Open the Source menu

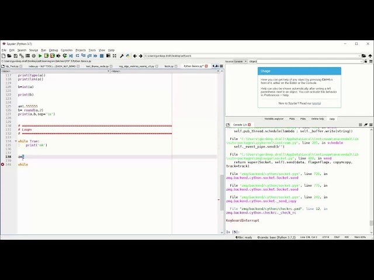pos(34,50)
